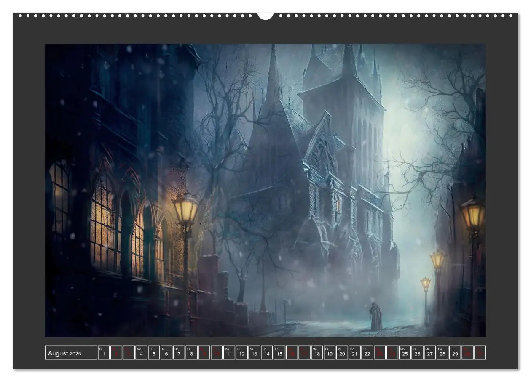The image size is (531, 382).
Task: Click the Monday 11 date box
Action: point(229,353)
